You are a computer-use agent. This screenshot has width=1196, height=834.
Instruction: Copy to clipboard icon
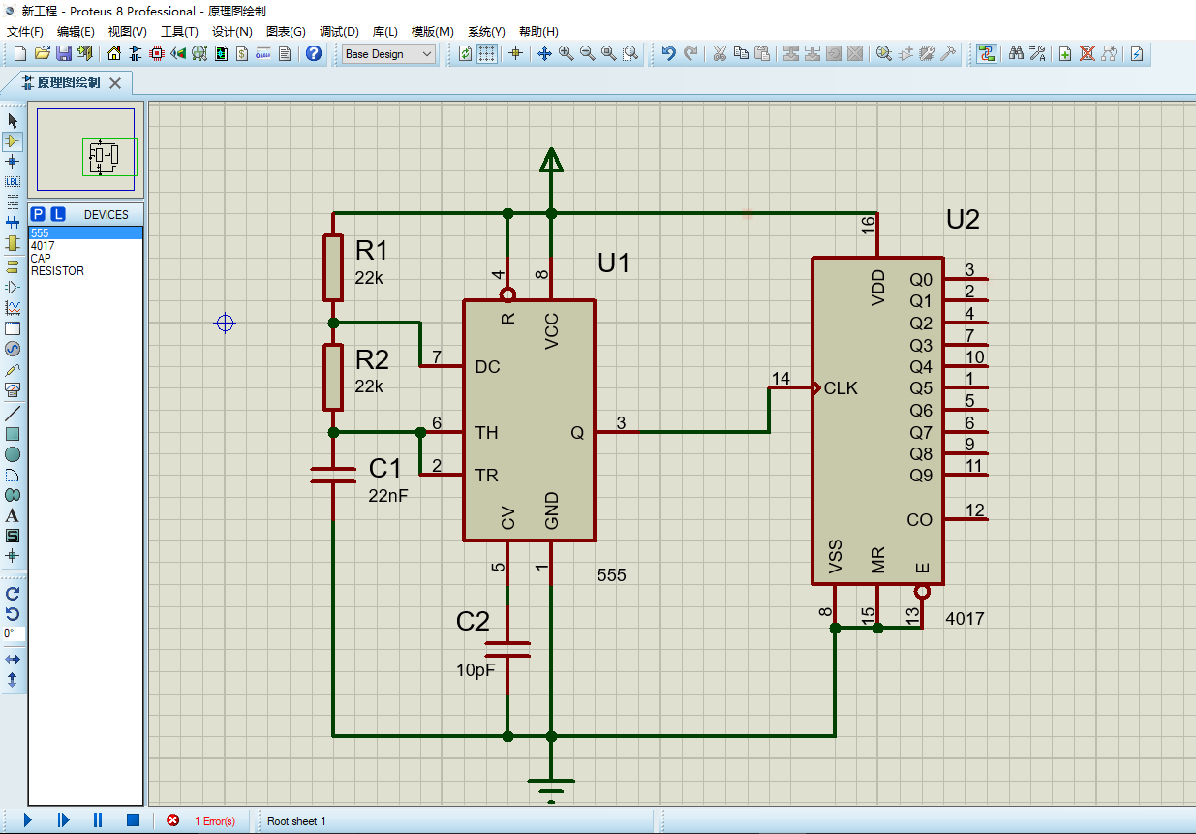coord(741,54)
